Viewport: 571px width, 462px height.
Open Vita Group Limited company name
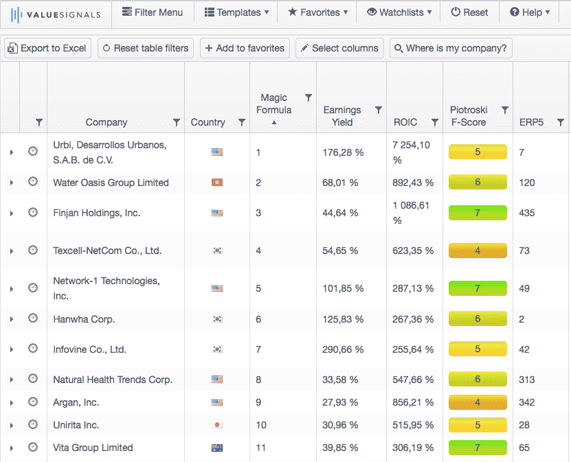(x=93, y=448)
